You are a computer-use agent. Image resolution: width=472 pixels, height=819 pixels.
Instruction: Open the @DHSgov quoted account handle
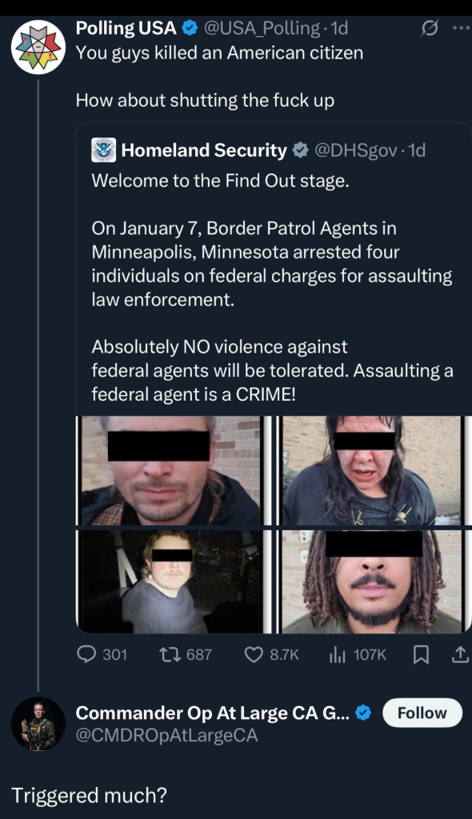pyautogui.click(x=355, y=150)
